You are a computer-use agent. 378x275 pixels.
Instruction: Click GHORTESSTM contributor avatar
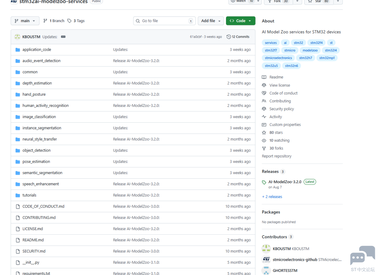(x=266, y=270)
